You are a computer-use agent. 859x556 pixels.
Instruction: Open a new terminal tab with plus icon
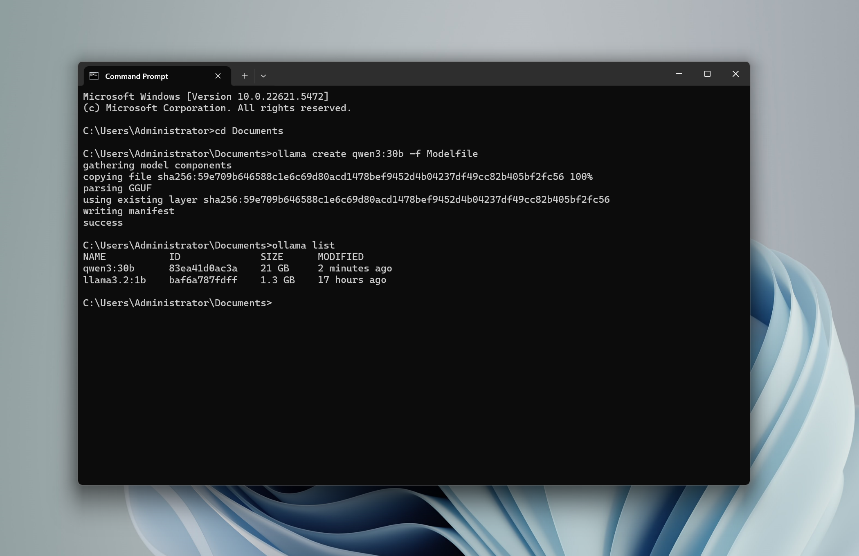click(x=245, y=76)
